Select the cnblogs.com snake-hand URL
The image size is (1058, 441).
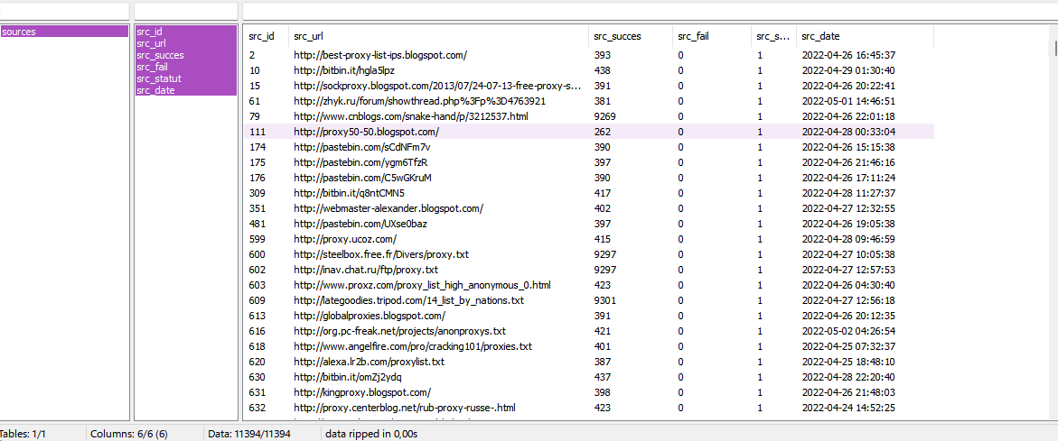pyautogui.click(x=411, y=116)
